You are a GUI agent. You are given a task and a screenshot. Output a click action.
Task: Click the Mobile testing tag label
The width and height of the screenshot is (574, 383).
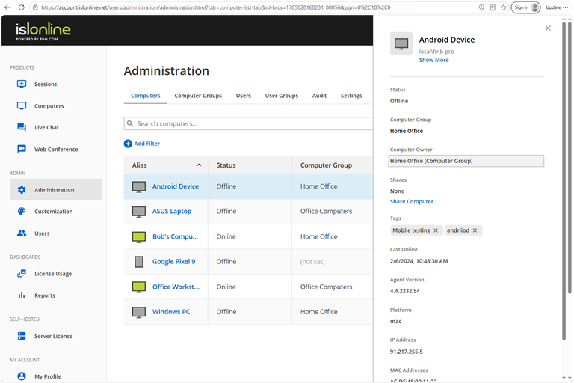(x=412, y=230)
